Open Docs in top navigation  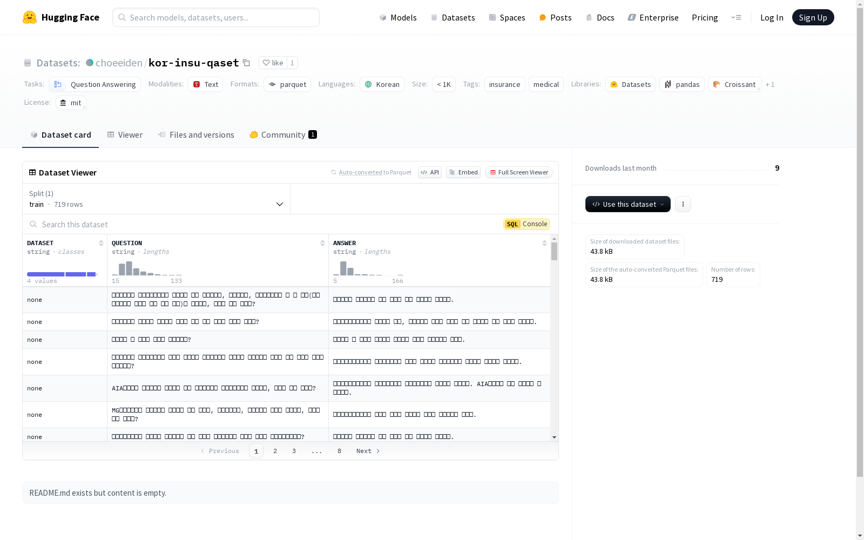point(600,17)
